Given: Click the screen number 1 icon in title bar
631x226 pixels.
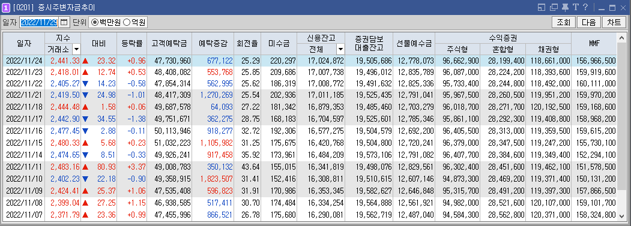Looking at the screenshot, I should 5,7.
